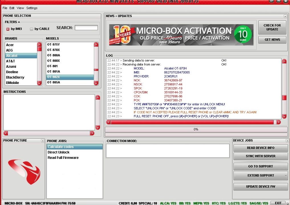Click the NCK code value in log

point(173,80)
